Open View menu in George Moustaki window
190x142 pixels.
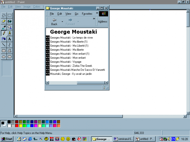[x=68, y=14]
